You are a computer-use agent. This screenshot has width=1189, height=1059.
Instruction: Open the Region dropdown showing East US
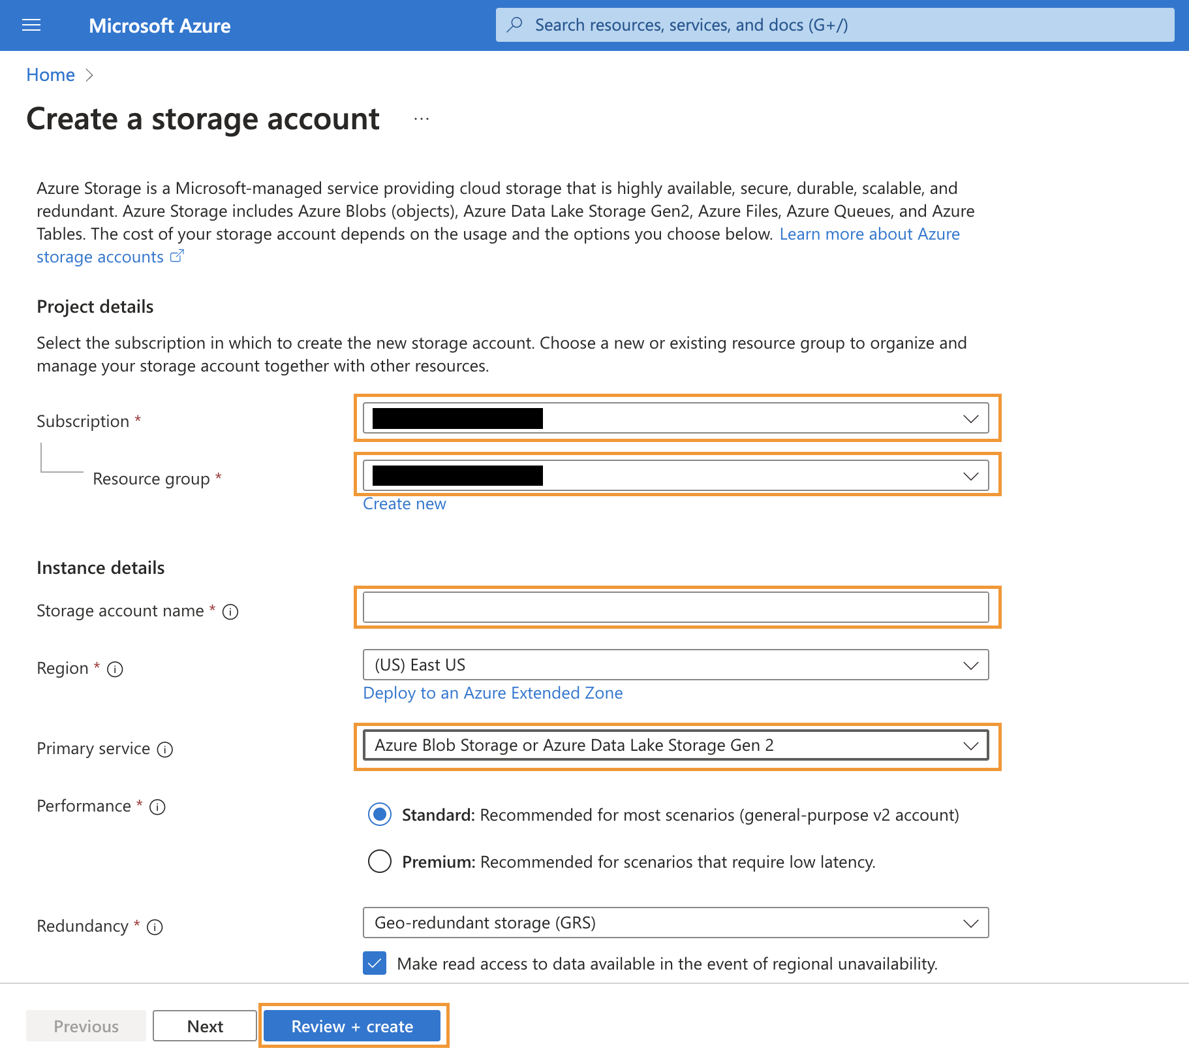[x=675, y=665]
